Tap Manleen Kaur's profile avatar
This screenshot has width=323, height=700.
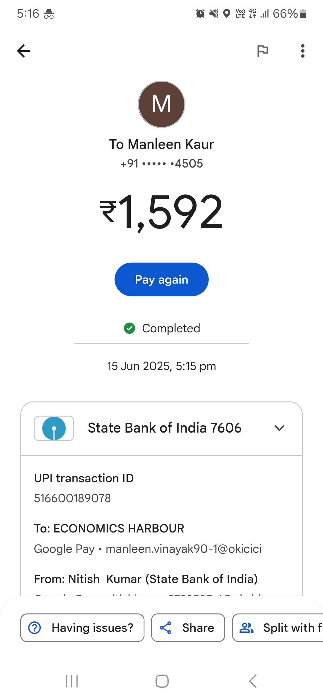click(161, 104)
